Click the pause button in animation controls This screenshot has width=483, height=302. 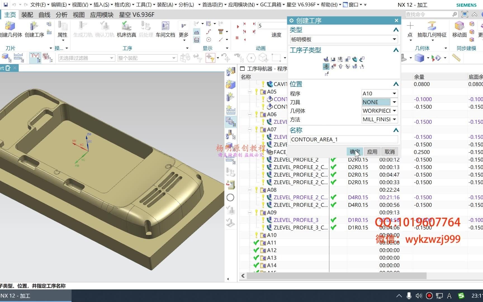click(x=237, y=37)
